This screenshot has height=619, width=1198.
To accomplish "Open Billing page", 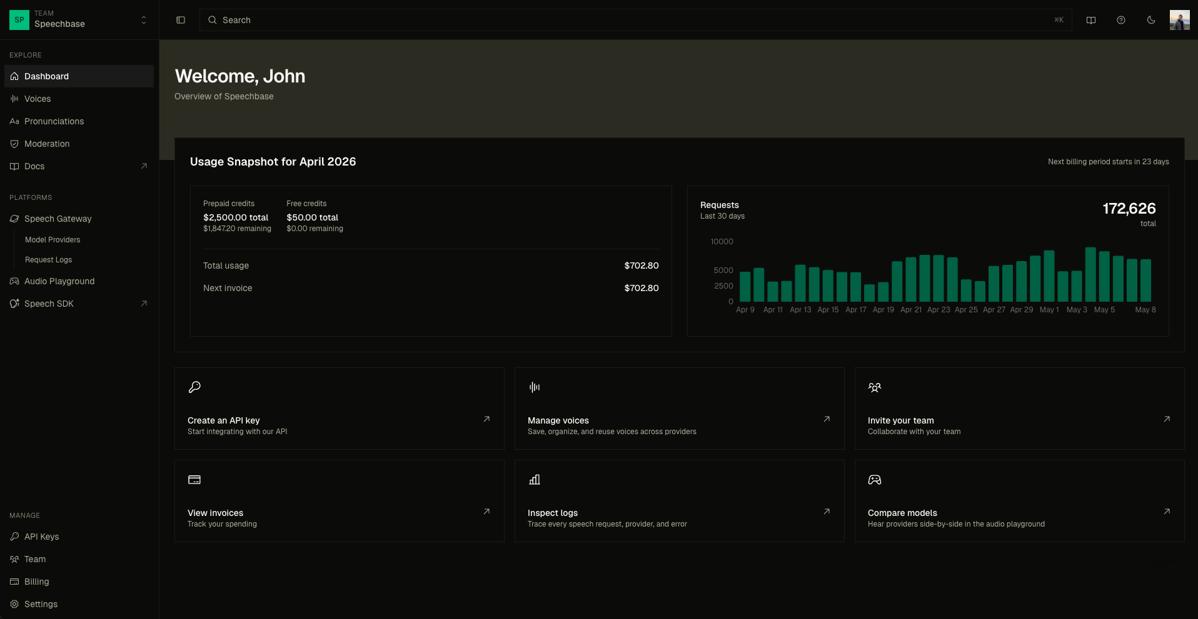I will 79,582.
